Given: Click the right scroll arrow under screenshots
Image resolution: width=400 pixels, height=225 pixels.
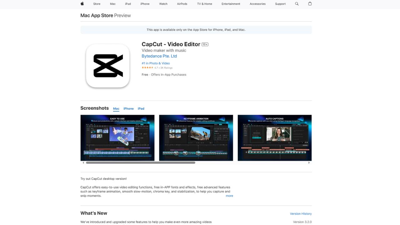Looking at the screenshot, I should point(309,163).
